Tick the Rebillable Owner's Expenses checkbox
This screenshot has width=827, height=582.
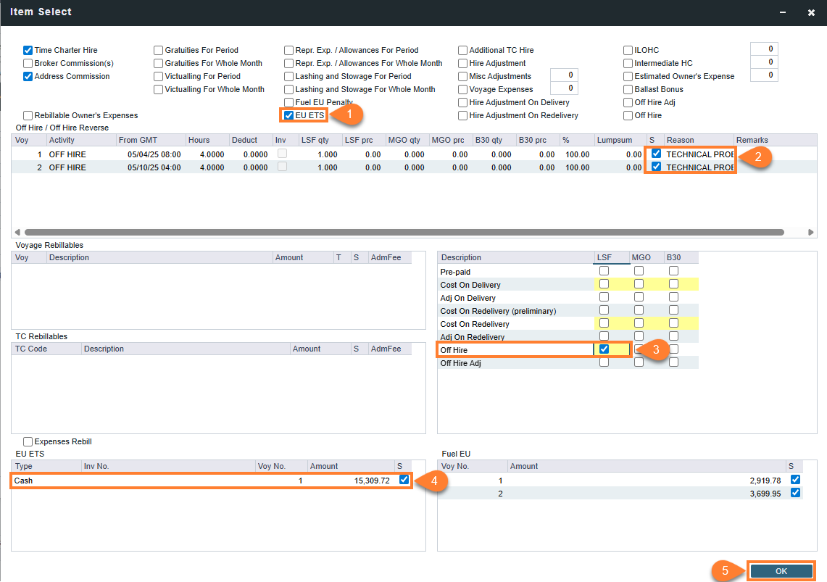[28, 115]
